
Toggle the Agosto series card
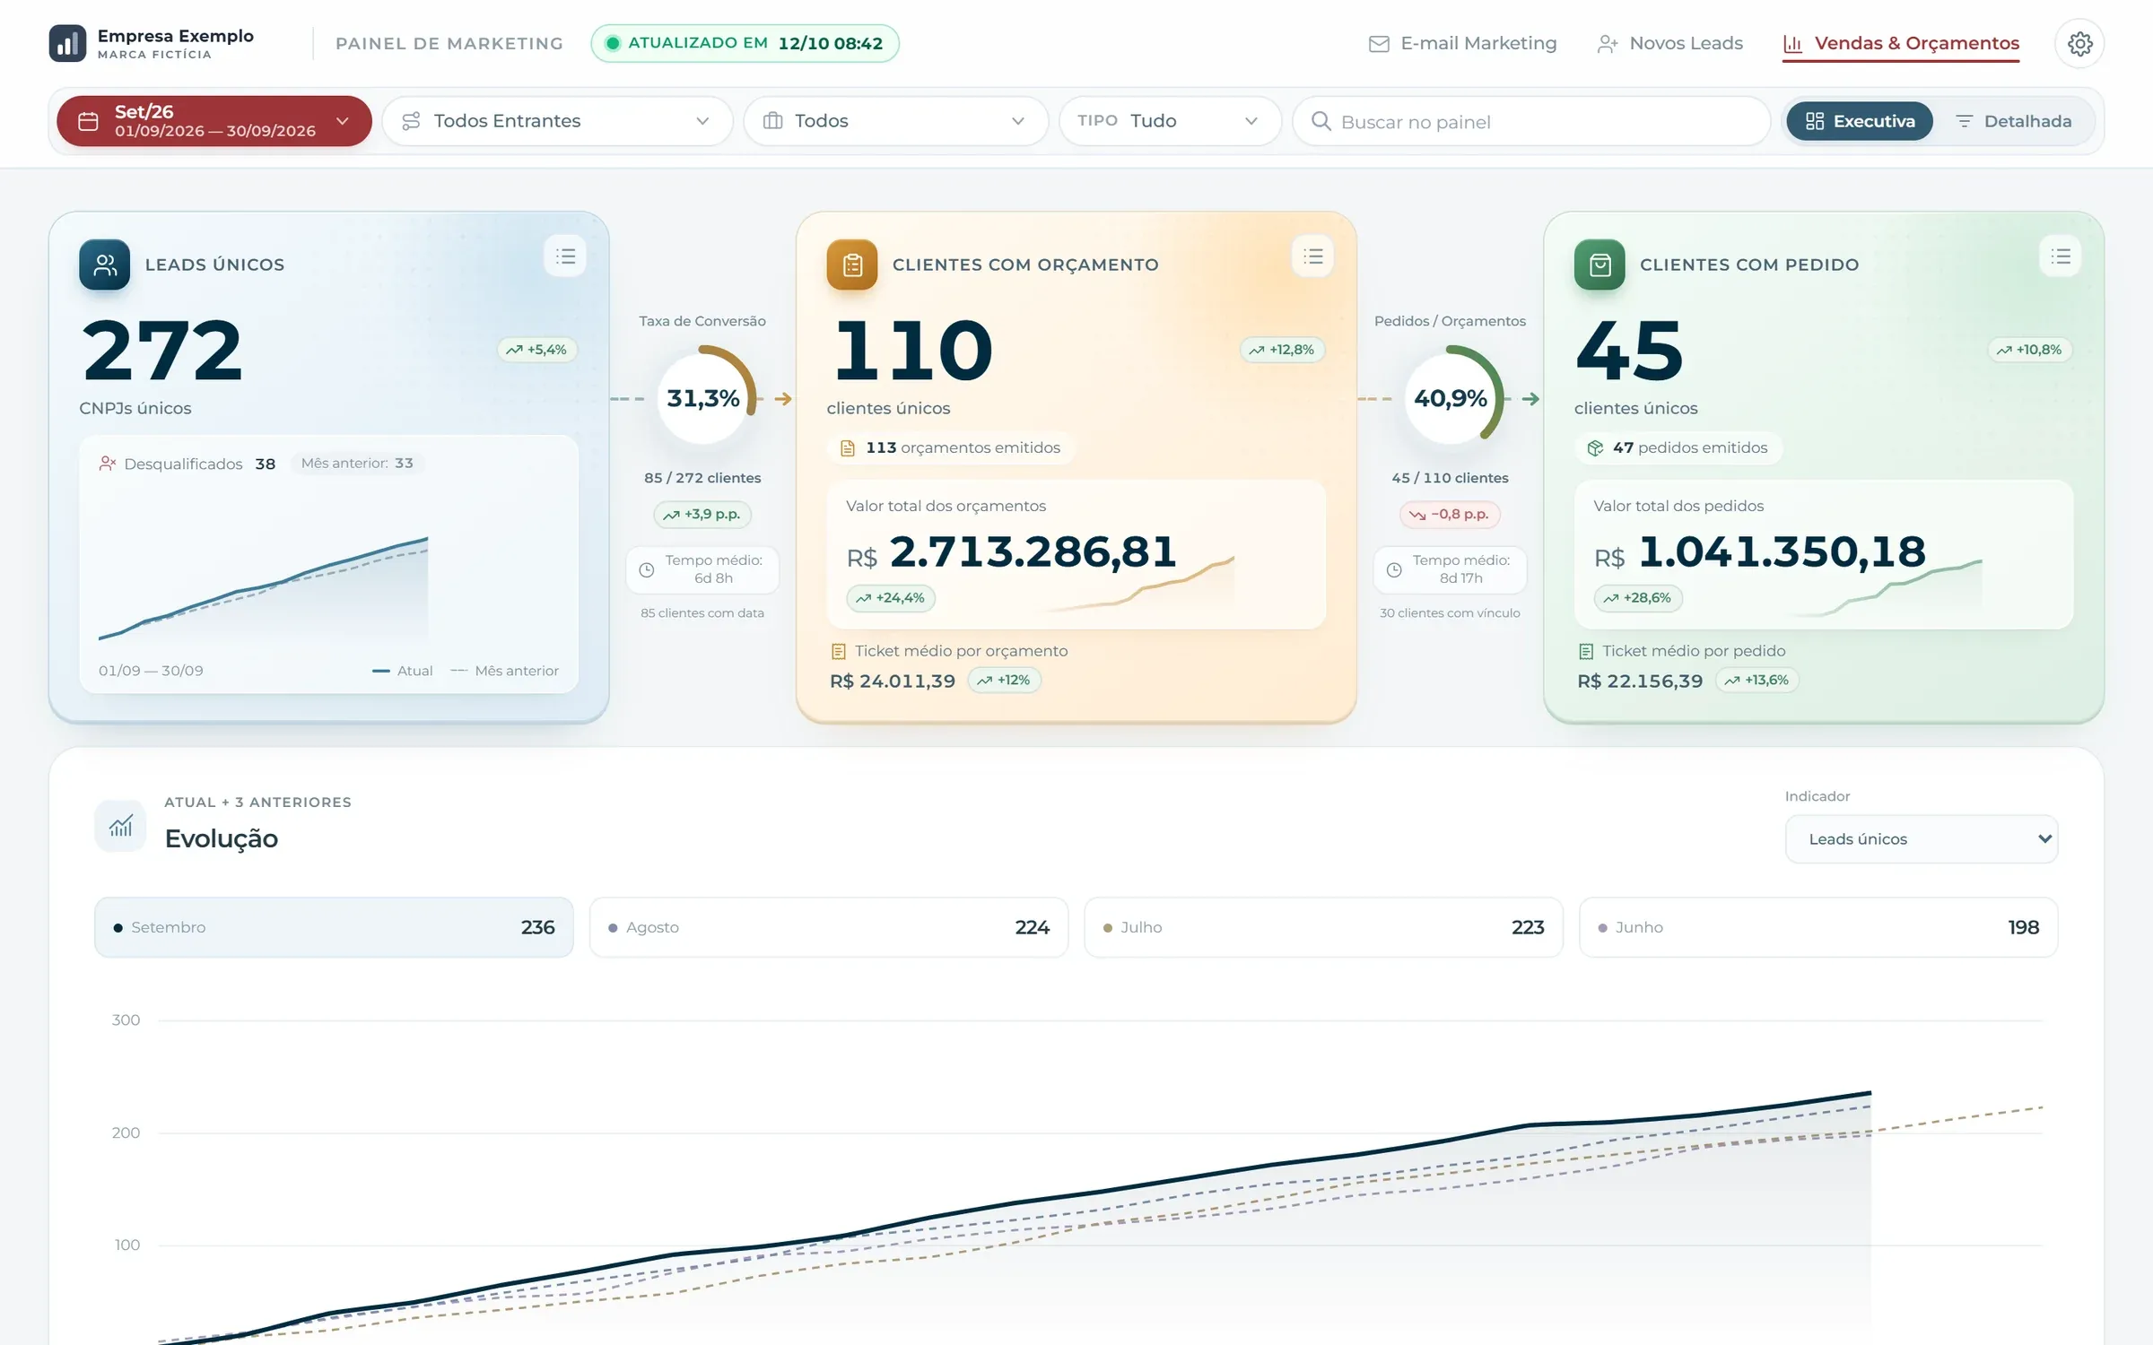click(x=829, y=927)
